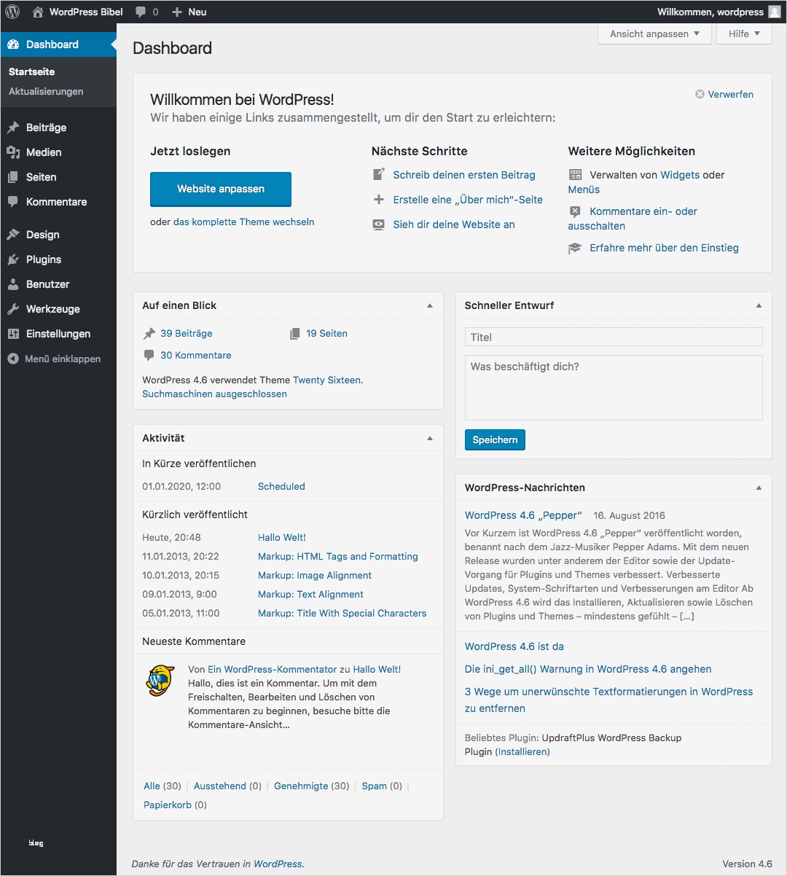Image resolution: width=787 pixels, height=876 pixels.
Task: Toggle Menü einklappen to collapse the sidebar
Action: pos(55,359)
